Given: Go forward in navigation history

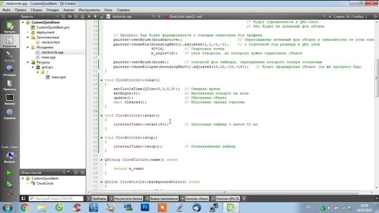Looking at the screenshot, I should point(95,17).
